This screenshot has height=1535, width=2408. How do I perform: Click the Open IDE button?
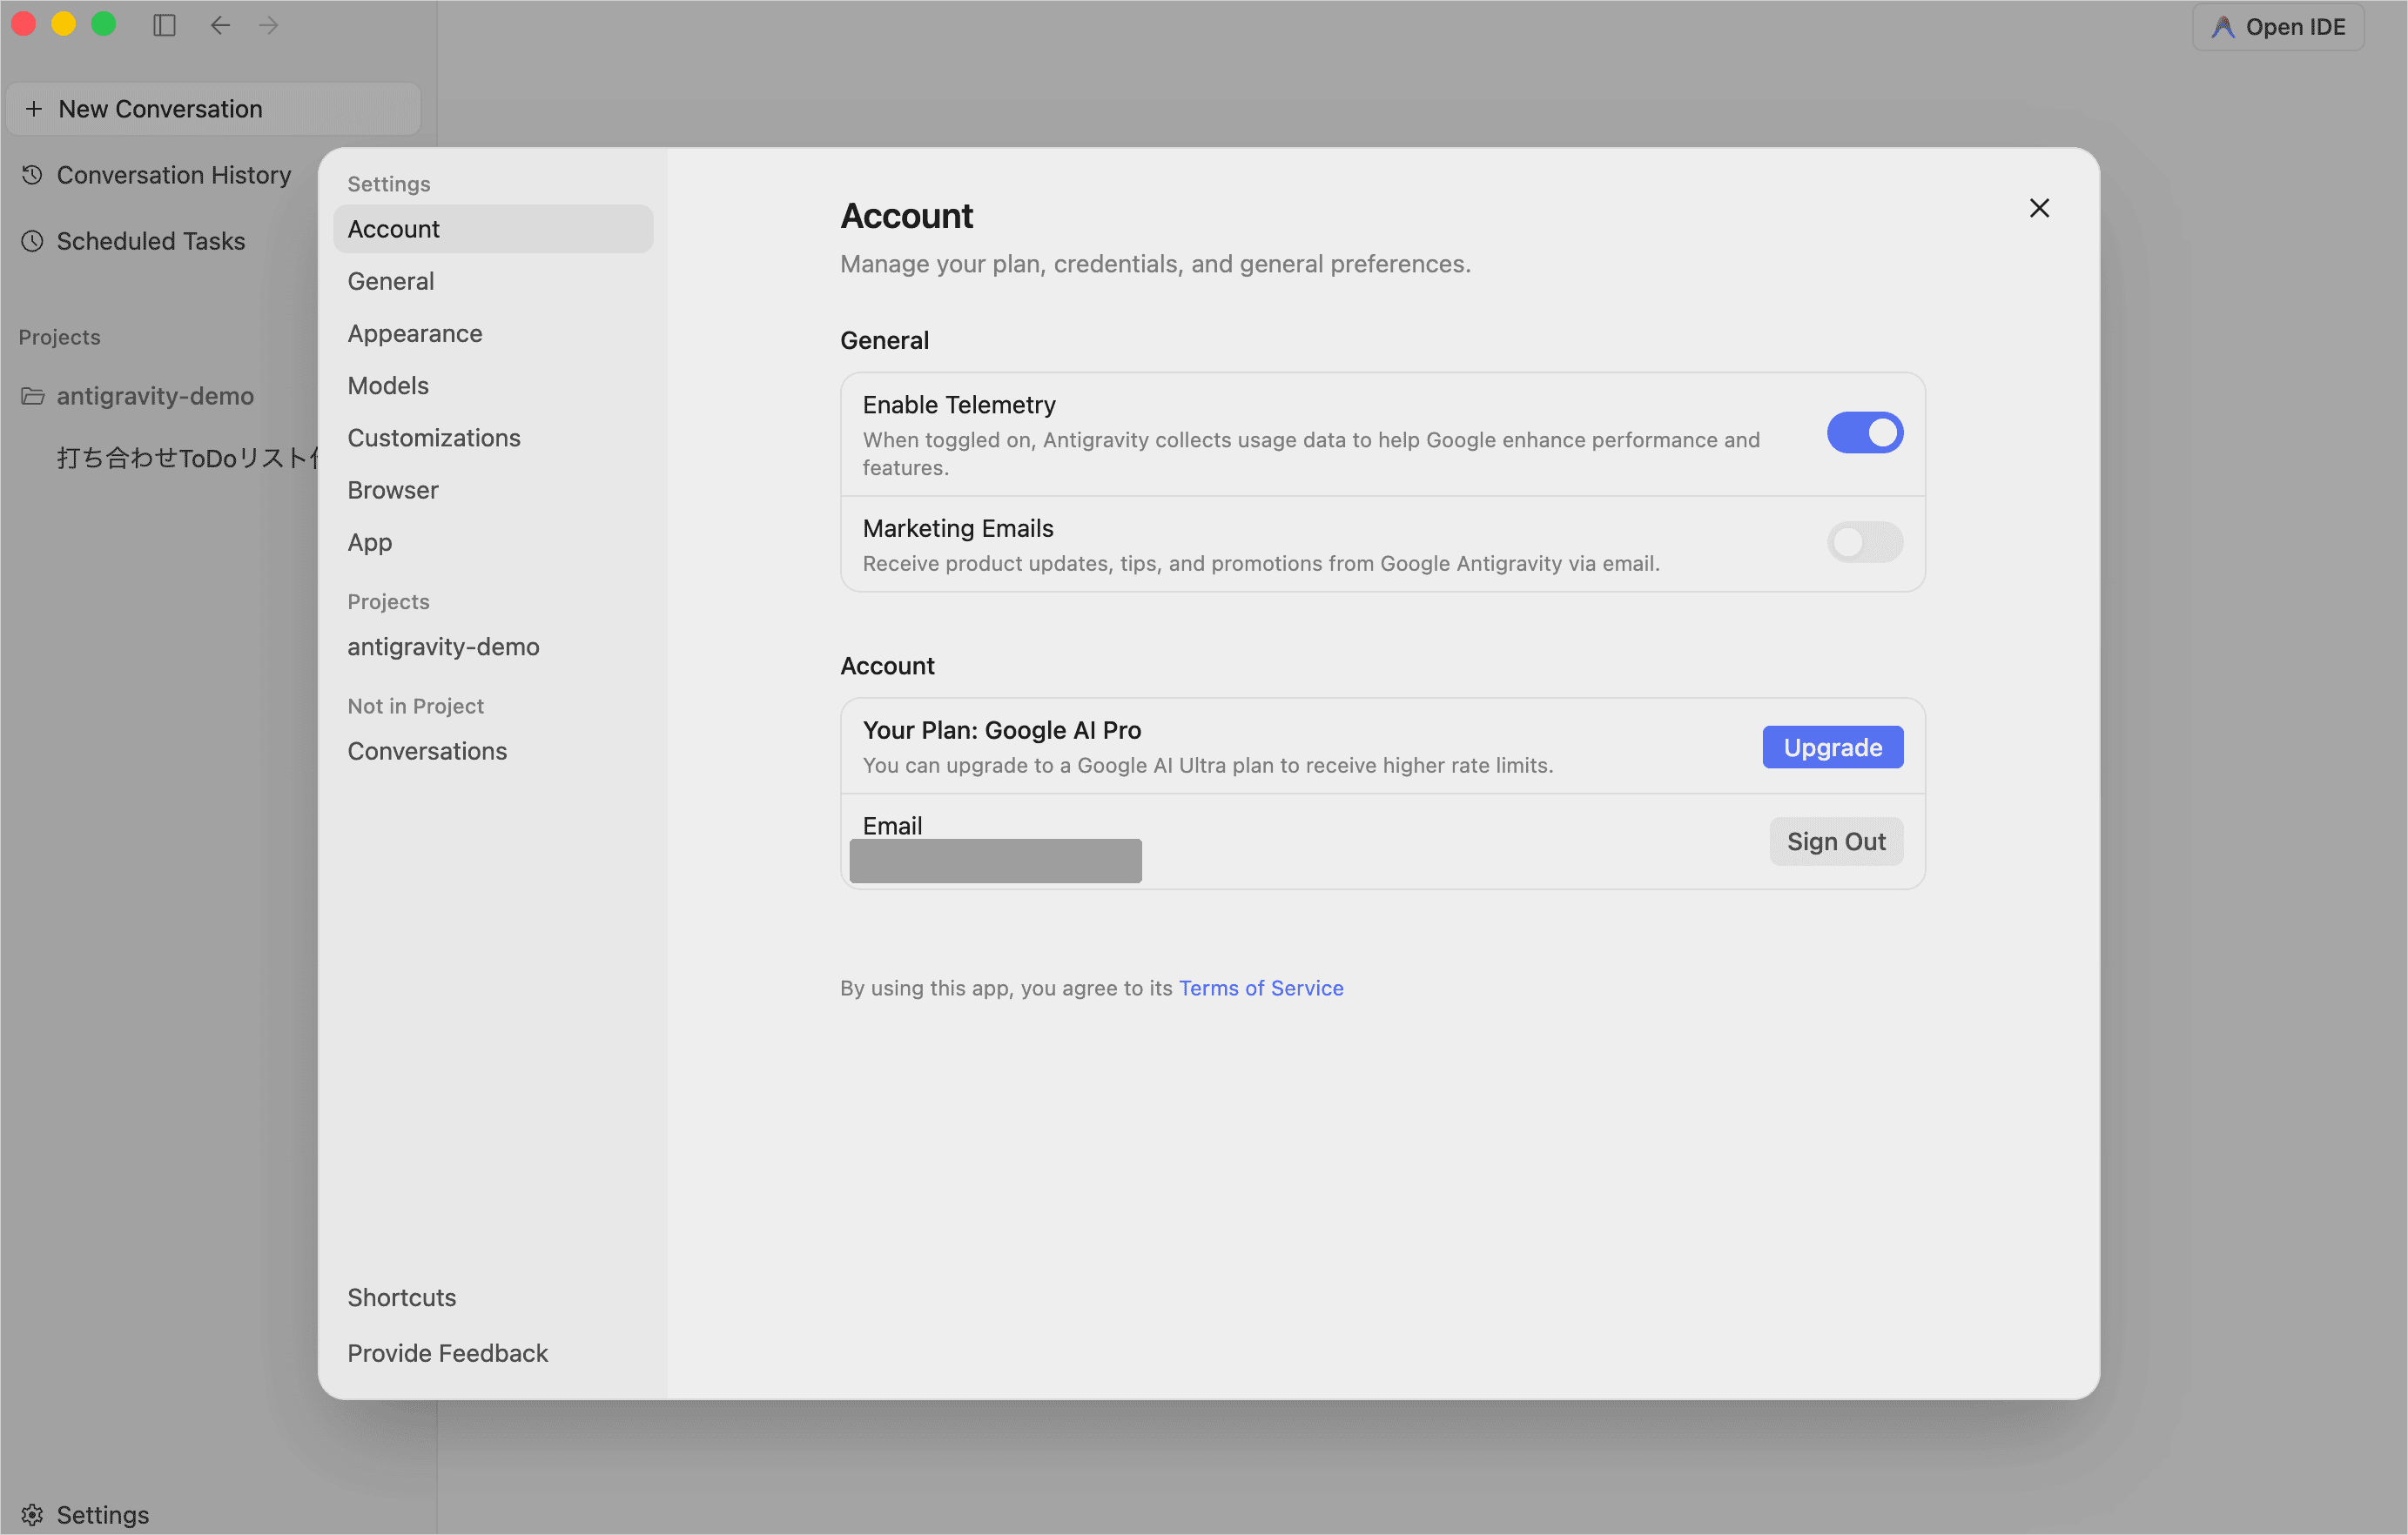(2278, 27)
